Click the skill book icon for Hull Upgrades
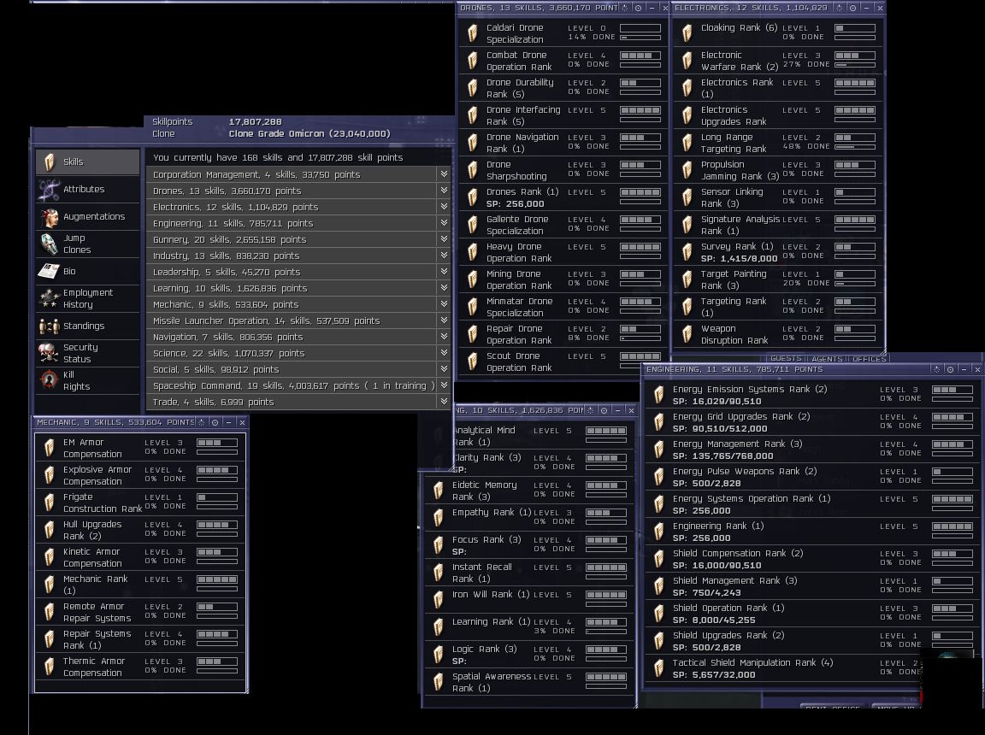Screen dimensions: 985x735 coord(49,531)
